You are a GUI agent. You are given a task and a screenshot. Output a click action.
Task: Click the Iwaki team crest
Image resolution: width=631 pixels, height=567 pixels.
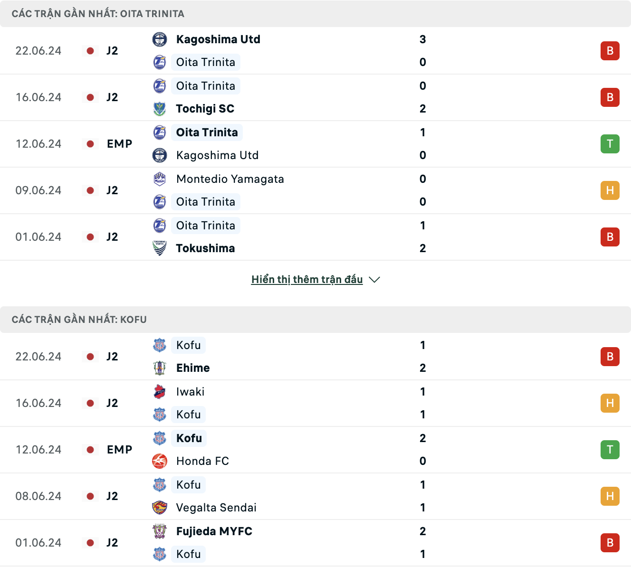160,392
